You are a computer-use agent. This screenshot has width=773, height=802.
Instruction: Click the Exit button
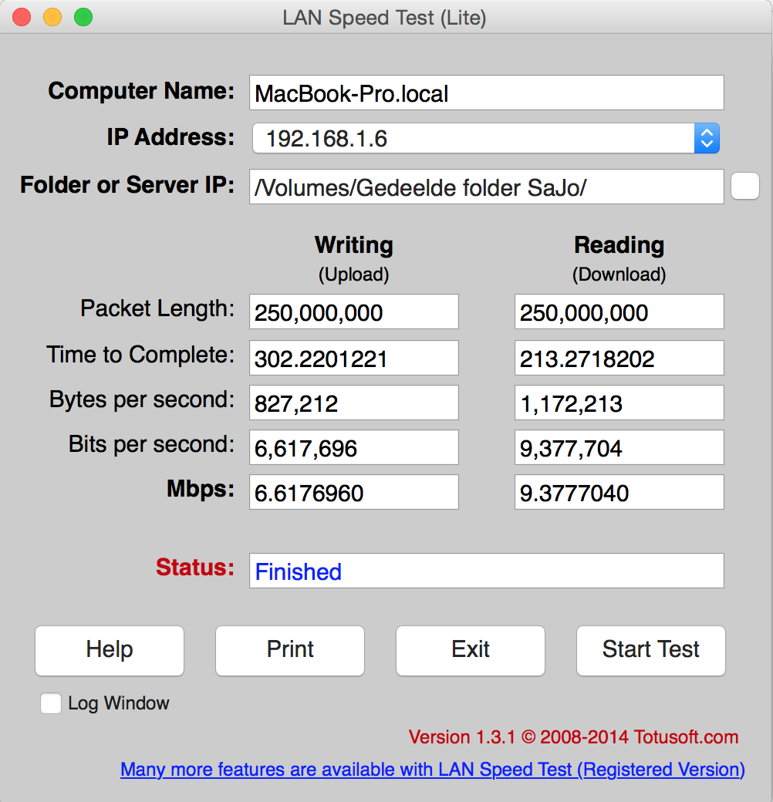click(x=471, y=650)
